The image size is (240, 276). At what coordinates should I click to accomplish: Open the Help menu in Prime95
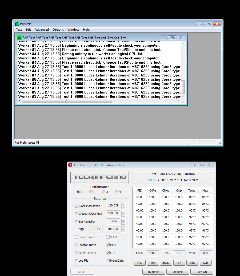pyautogui.click(x=86, y=30)
